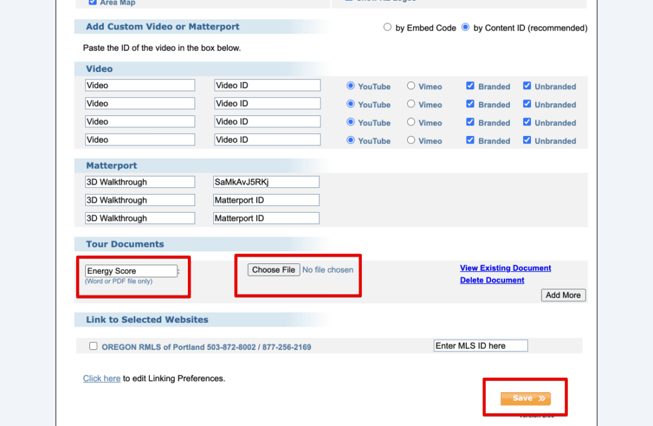Click the first Video ID input field
Viewport: 653px width, 426px height.
tap(267, 85)
